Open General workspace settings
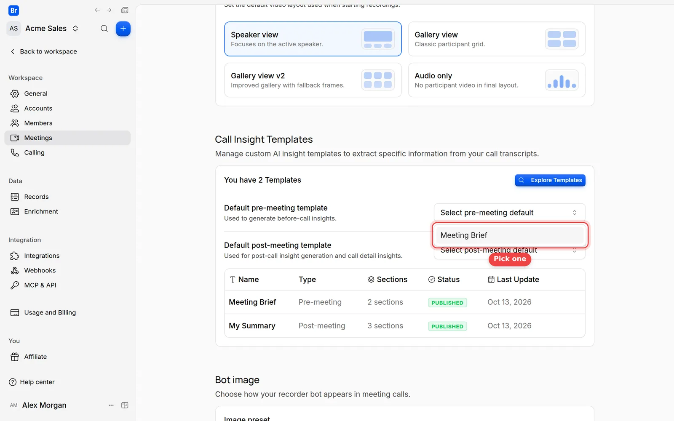The height and width of the screenshot is (421, 674). click(67, 93)
